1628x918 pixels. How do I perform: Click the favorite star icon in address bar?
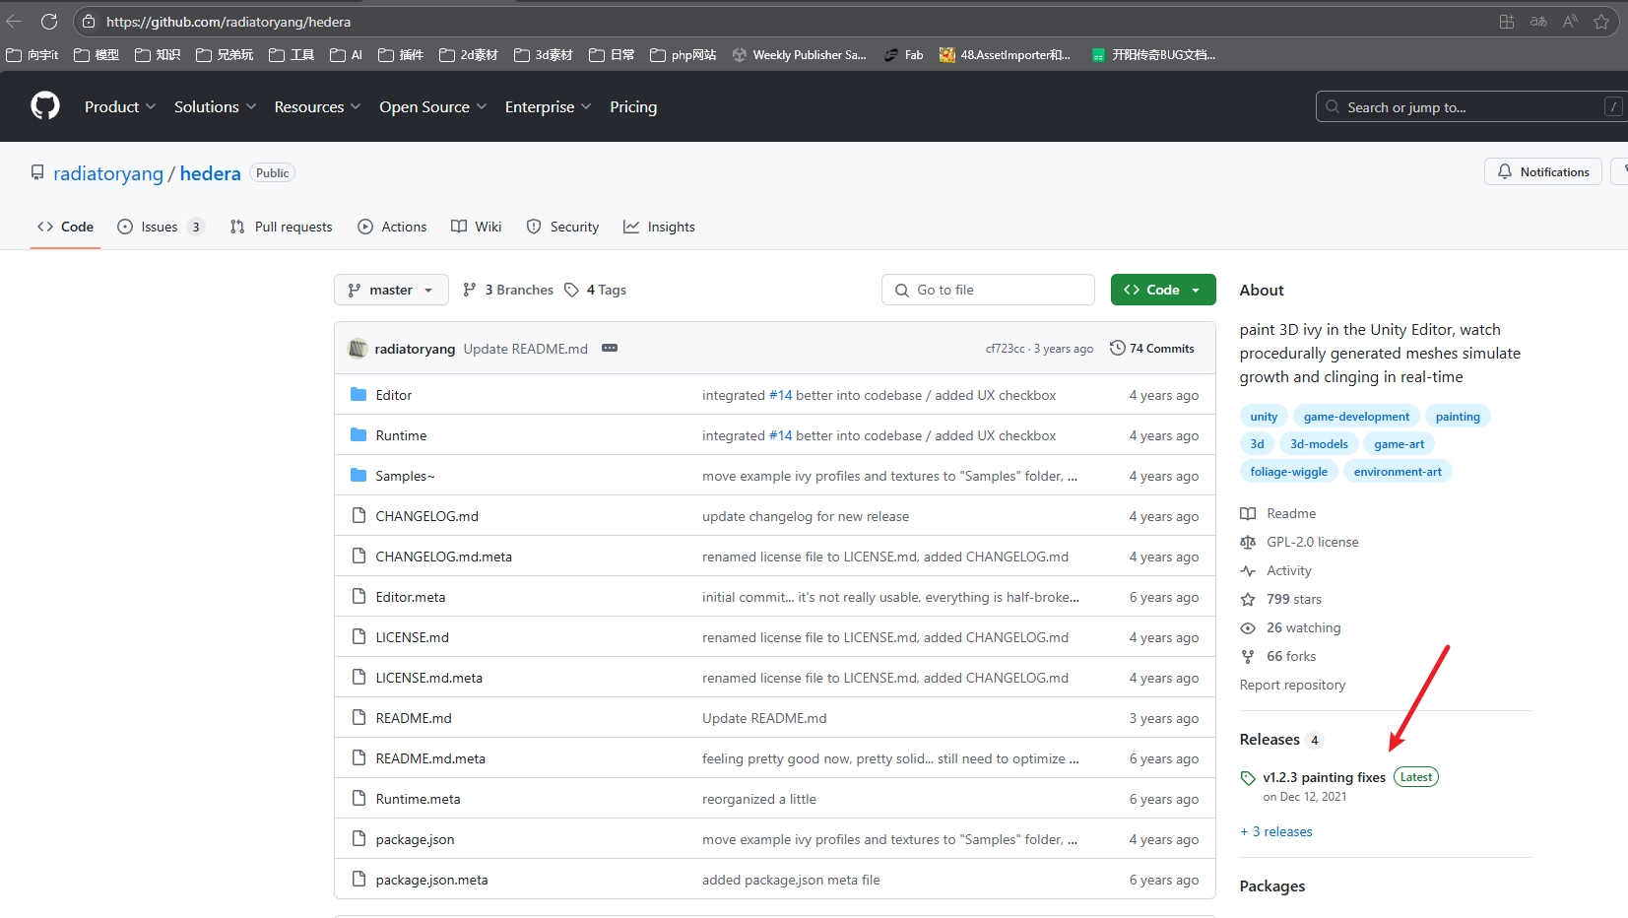[1601, 21]
